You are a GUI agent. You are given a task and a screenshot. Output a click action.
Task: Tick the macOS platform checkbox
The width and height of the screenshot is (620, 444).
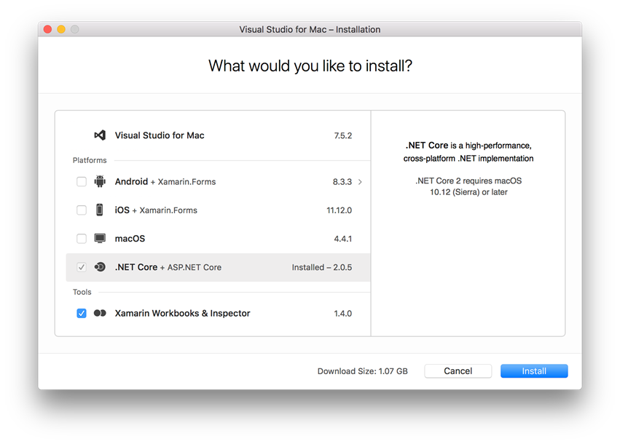[x=82, y=239]
